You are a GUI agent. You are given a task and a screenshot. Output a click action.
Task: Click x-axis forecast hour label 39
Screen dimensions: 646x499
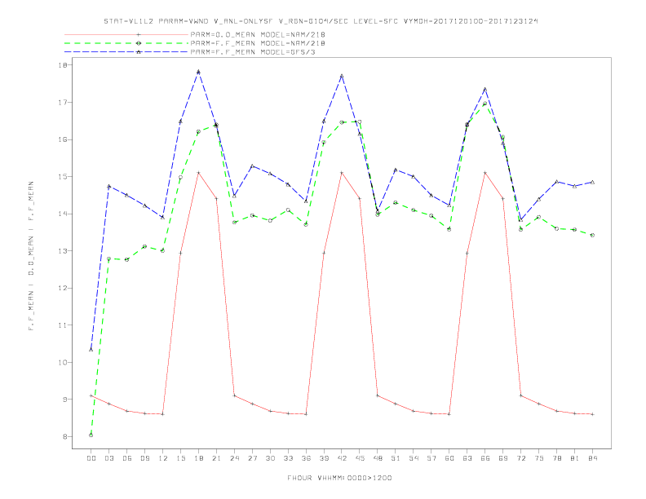[324, 458]
